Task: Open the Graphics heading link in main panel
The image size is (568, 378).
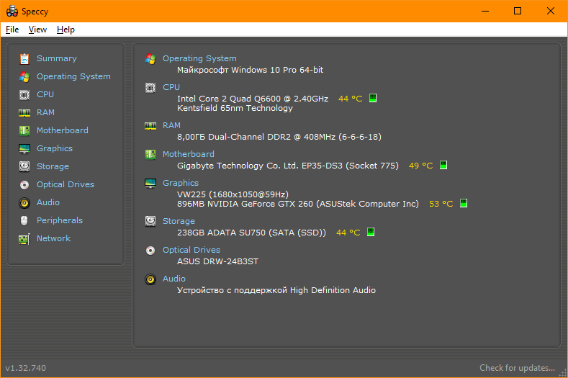Action: click(x=181, y=183)
